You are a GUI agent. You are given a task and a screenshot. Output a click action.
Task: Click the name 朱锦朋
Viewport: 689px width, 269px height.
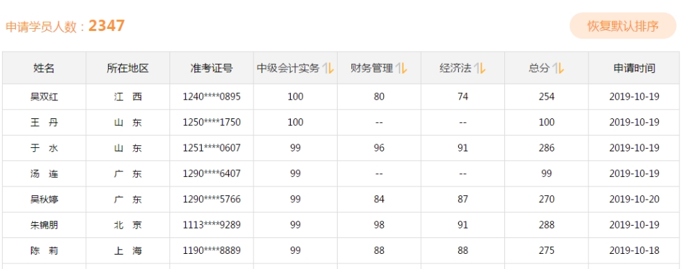point(44,225)
